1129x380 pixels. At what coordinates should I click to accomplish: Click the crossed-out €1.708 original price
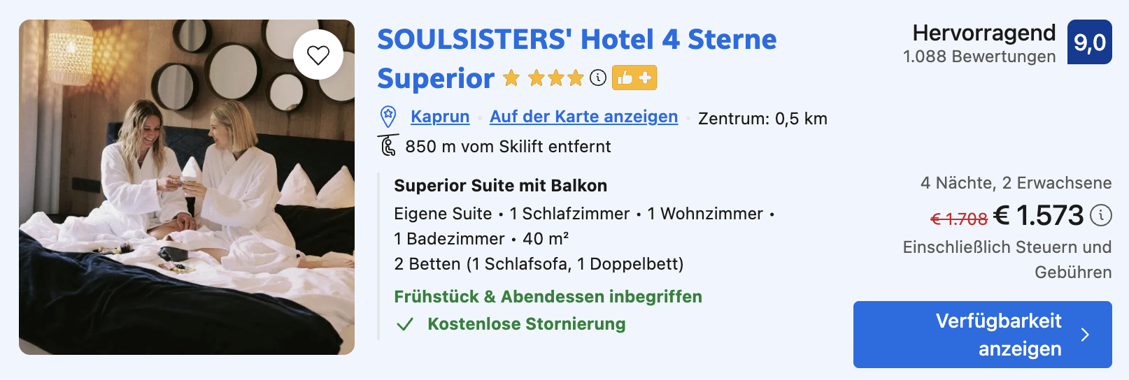958,219
